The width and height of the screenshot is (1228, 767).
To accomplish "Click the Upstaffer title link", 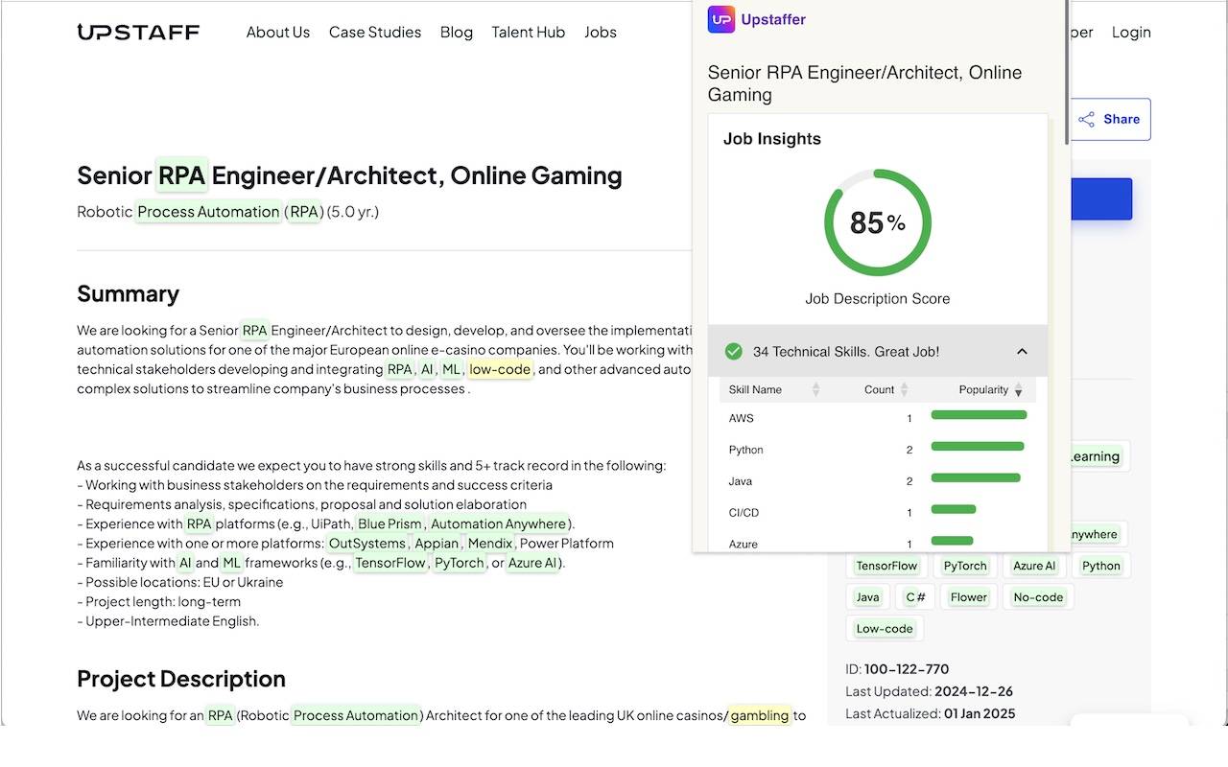I will click(x=773, y=19).
